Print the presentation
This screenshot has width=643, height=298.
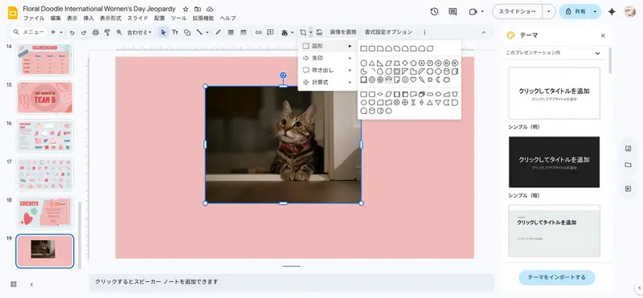(96, 32)
